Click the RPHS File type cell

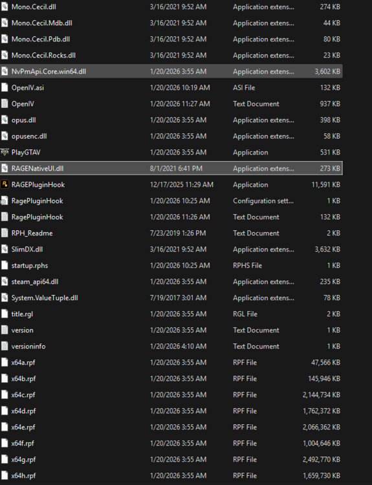pyautogui.click(x=247, y=265)
